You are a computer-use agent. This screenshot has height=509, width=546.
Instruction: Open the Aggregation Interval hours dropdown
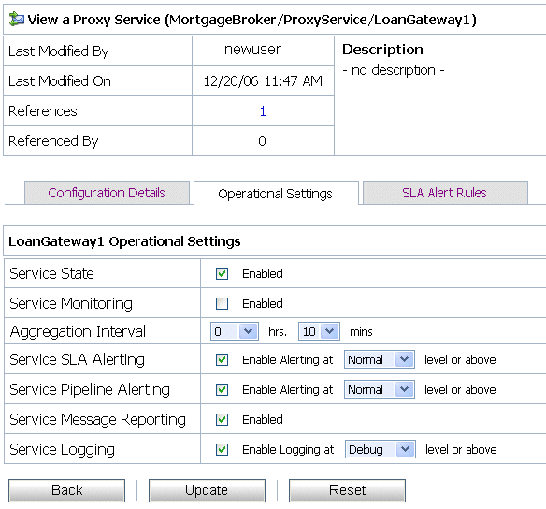coord(235,331)
